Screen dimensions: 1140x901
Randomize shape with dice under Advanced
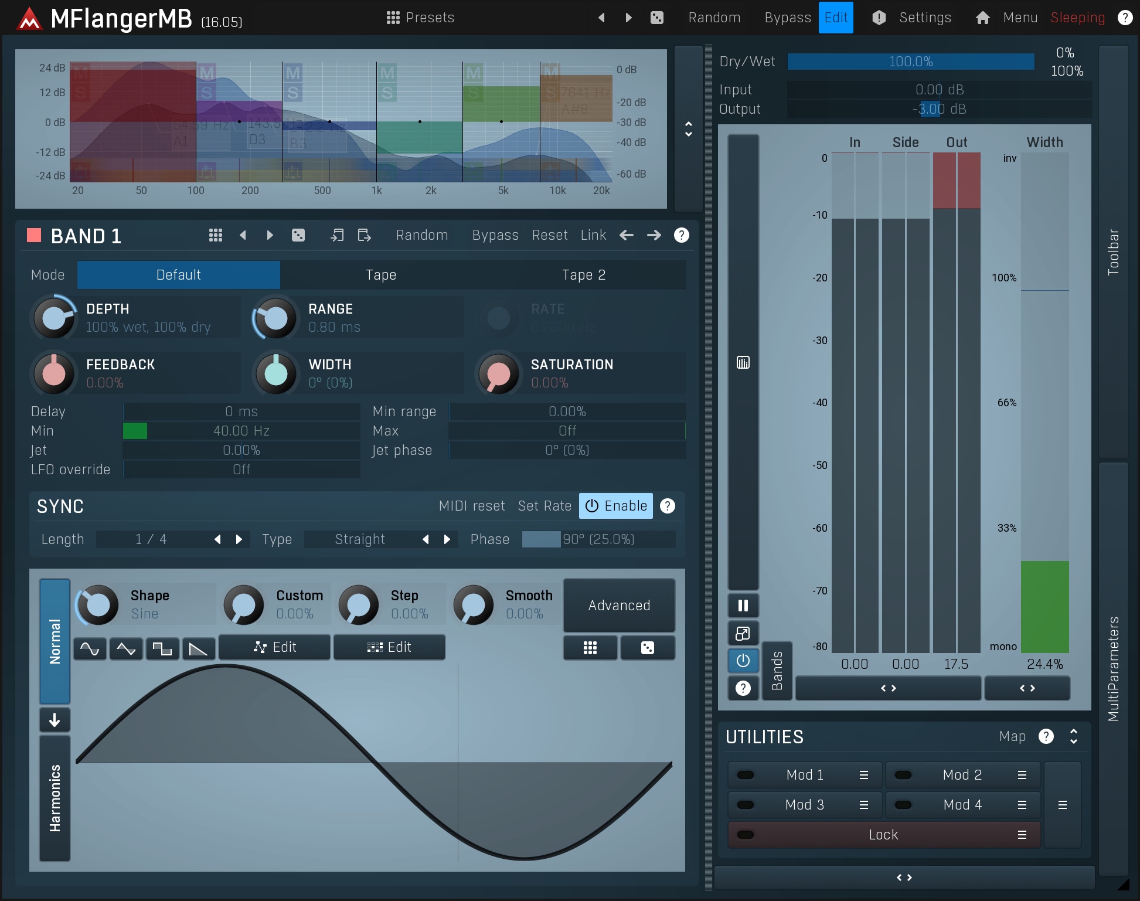[648, 648]
